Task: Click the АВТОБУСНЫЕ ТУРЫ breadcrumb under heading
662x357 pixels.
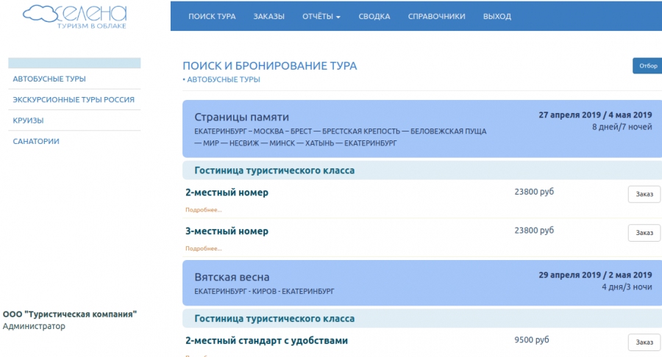Action: pos(224,79)
